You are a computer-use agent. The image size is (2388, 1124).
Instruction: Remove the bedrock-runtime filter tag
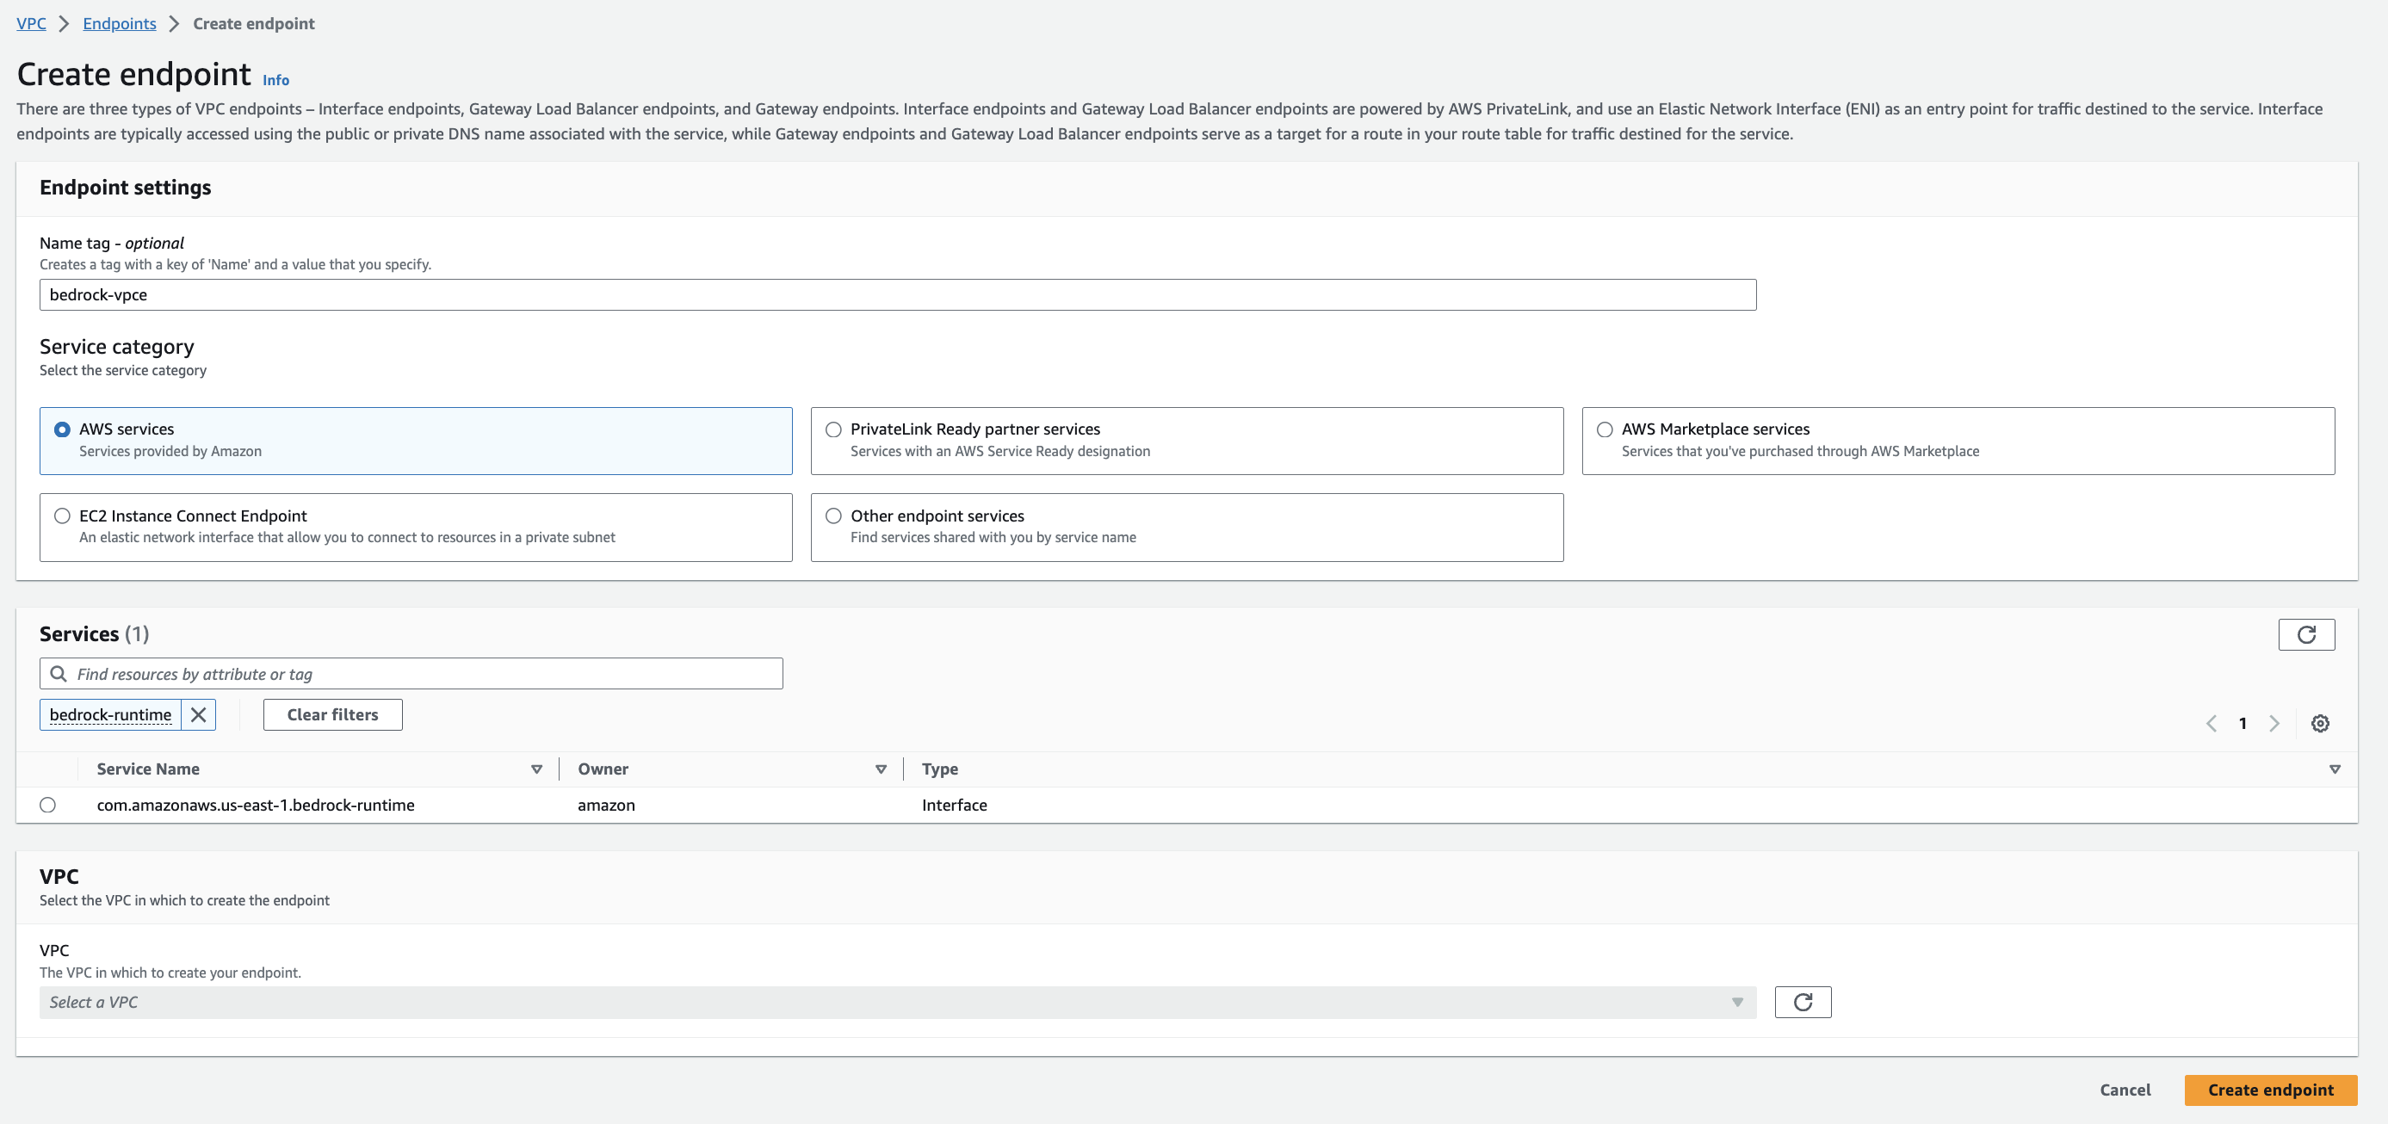click(x=198, y=714)
